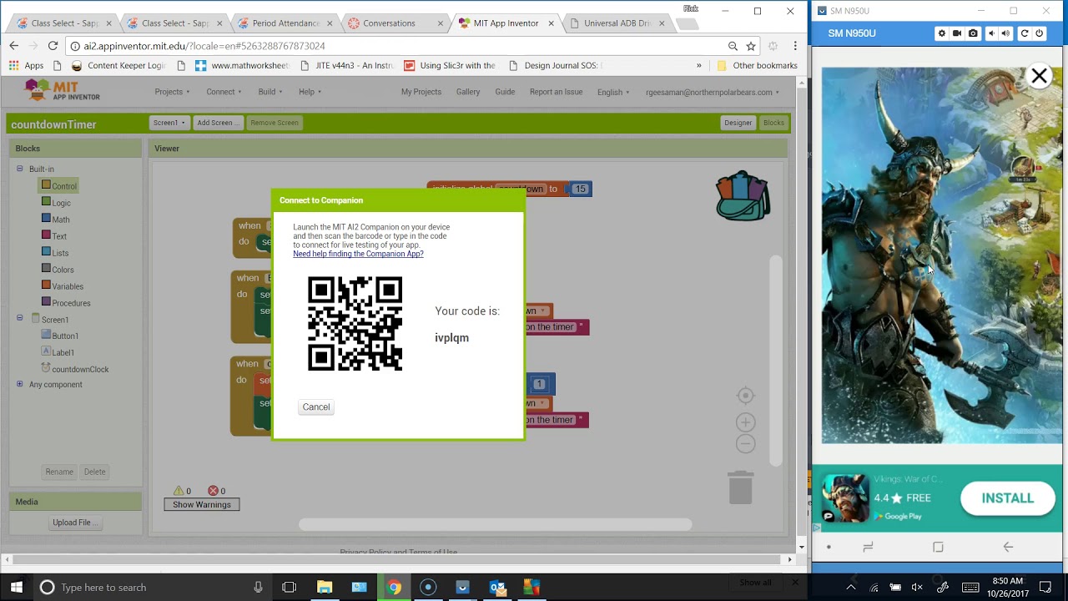Zoom out with the minus circle
Viewport: 1068px width, 601px height.
click(746, 444)
